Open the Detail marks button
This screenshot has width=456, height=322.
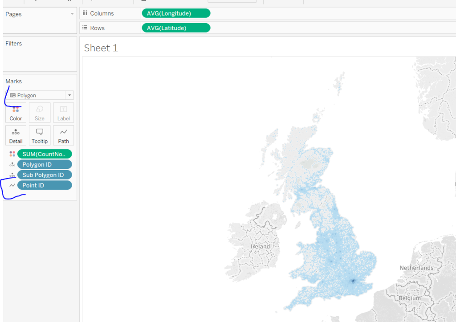click(16, 135)
